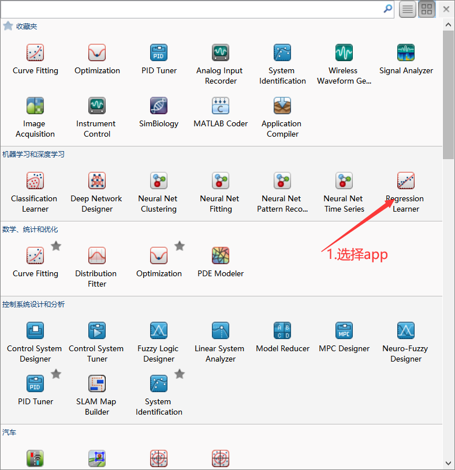Open Neural Net Time Series app
The height and width of the screenshot is (470, 455).
[344, 193]
